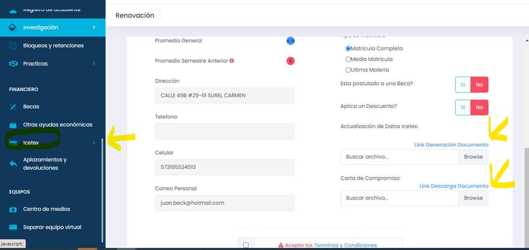Expand the Icetex submenu chevron
This screenshot has height=250, width=529.
pyautogui.click(x=94, y=143)
